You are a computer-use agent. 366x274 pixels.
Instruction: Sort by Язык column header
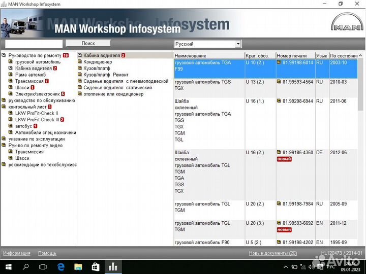coord(322,56)
